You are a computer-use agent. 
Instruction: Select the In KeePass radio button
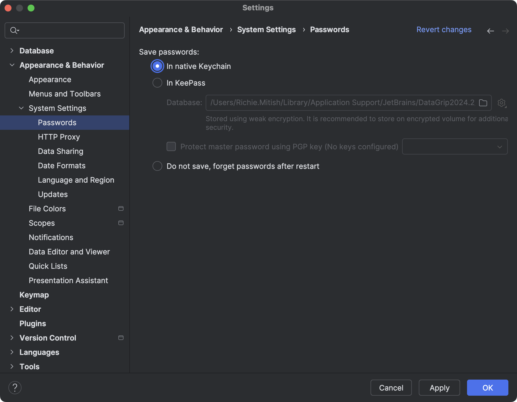point(157,83)
